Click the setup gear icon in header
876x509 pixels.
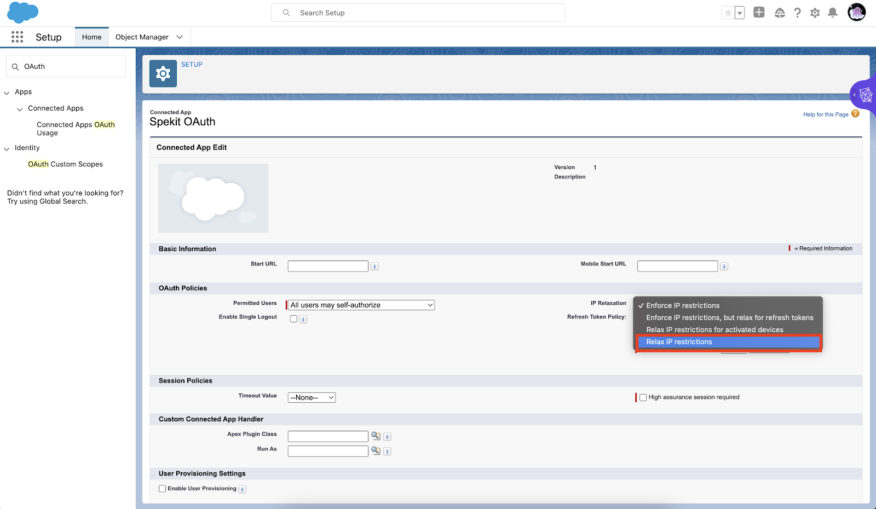[x=815, y=13]
